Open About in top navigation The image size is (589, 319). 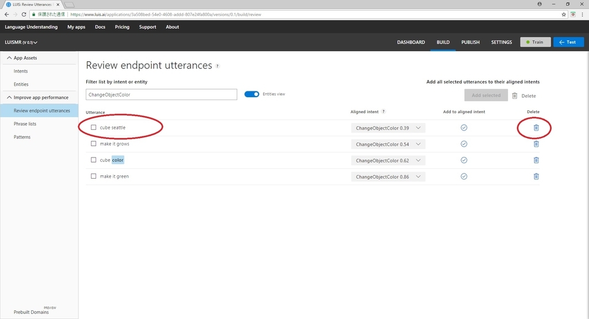173,27
